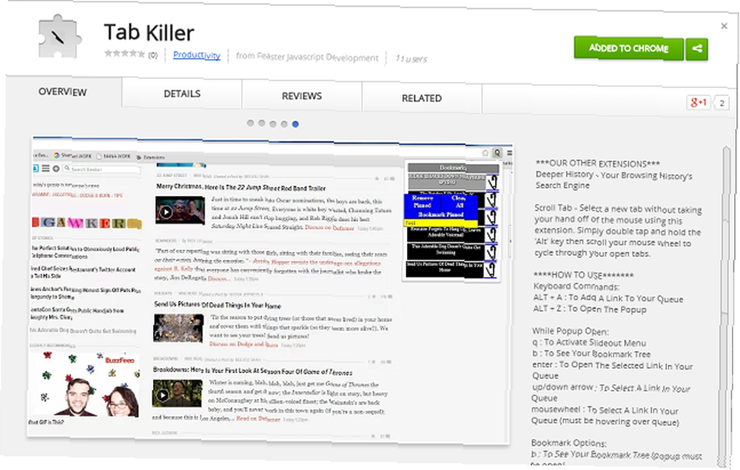Click the '22 Jump Street Red Band Trailer' headline
Image resolution: width=740 pixels, height=470 pixels.
240,187
